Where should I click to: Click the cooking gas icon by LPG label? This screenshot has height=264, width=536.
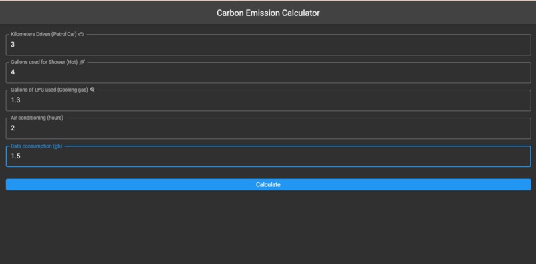(x=92, y=90)
